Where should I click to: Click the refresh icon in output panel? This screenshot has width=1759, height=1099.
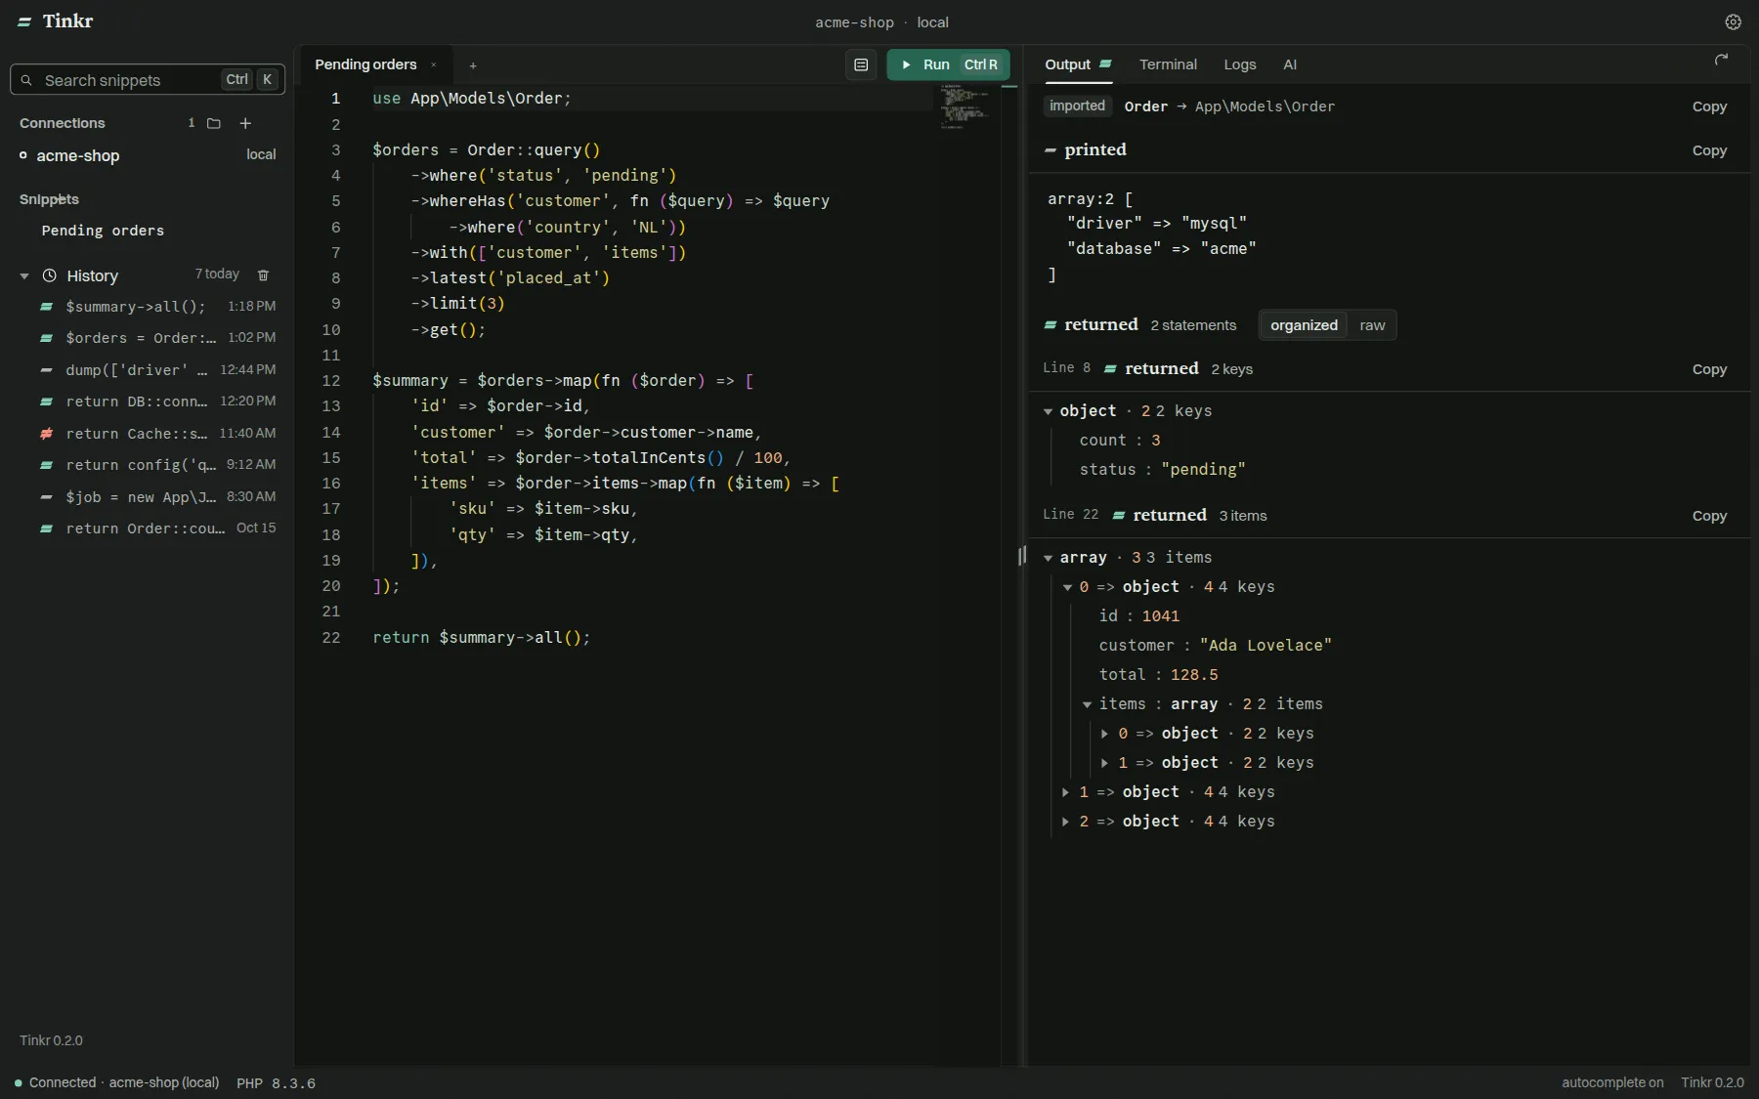(x=1722, y=60)
